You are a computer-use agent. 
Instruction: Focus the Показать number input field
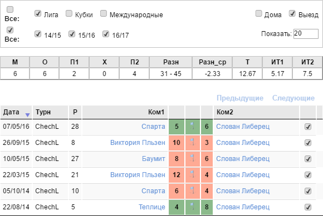coord(306,34)
